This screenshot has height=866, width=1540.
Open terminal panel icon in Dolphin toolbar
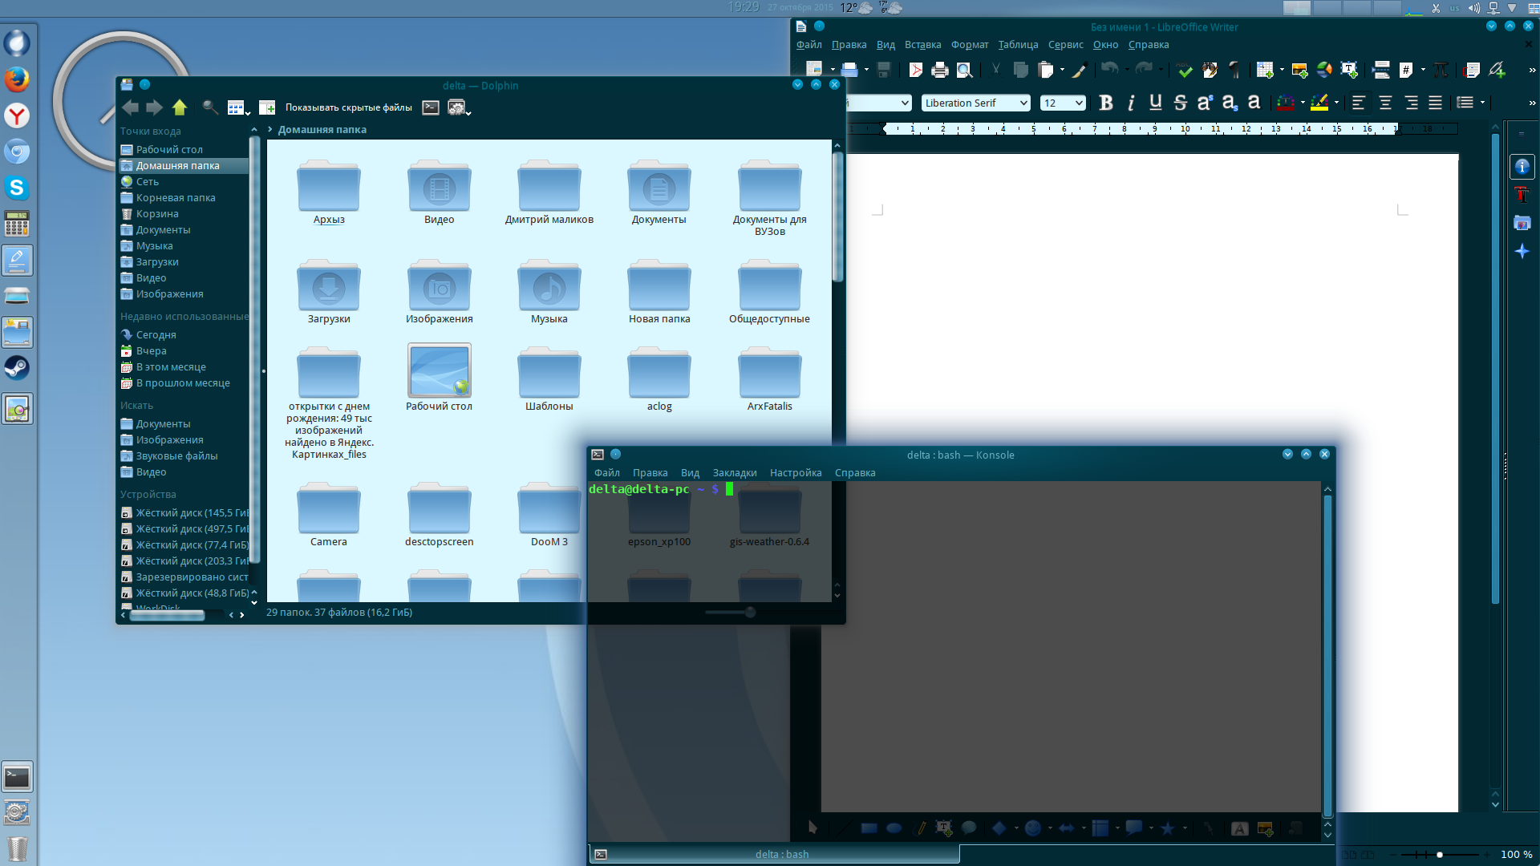[431, 107]
